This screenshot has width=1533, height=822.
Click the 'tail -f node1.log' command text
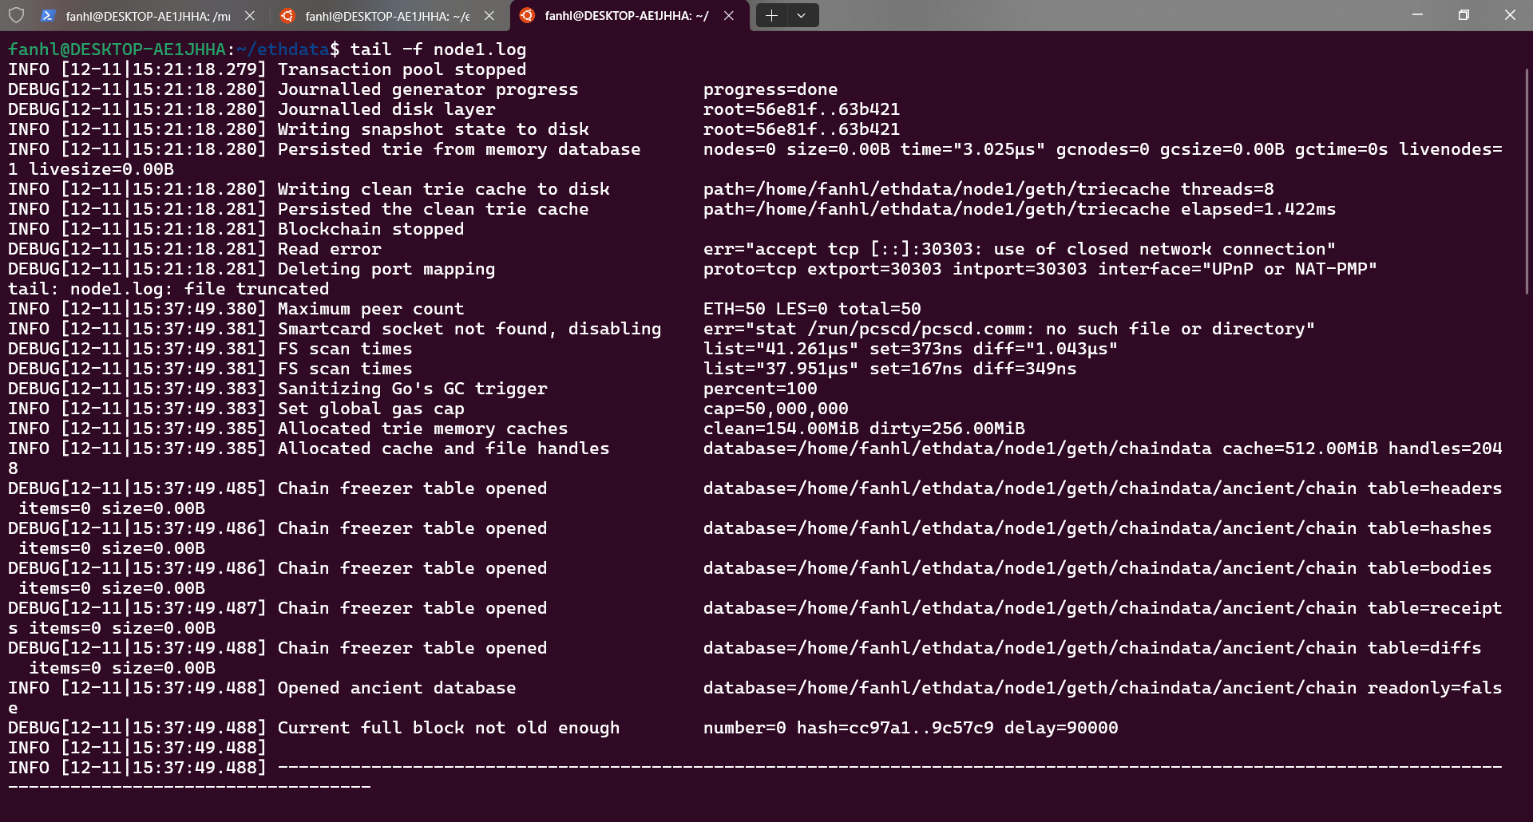point(438,49)
